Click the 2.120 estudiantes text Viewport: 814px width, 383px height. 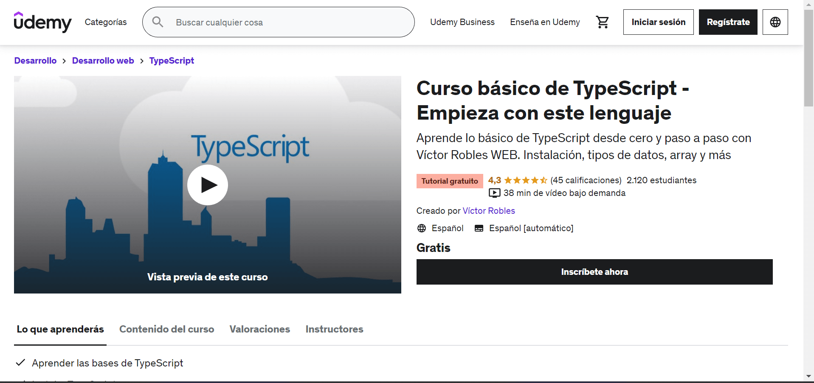click(662, 180)
